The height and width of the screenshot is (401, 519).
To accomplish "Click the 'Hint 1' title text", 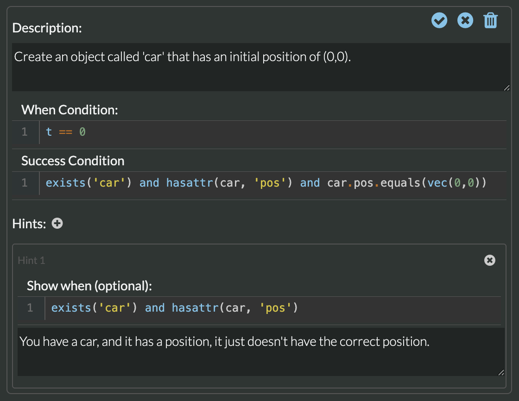I will 32,260.
